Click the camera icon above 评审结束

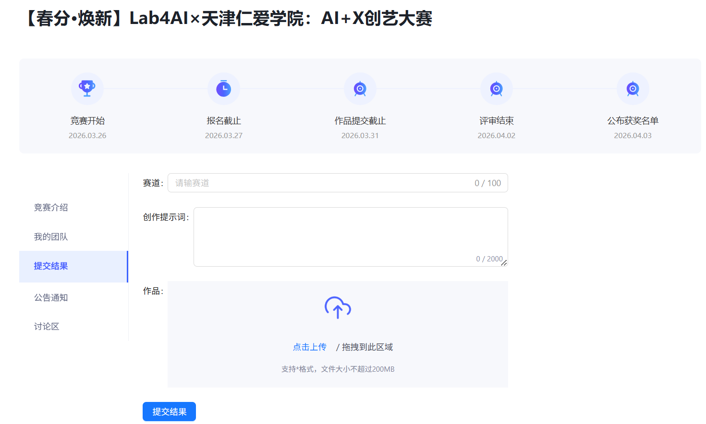[496, 88]
